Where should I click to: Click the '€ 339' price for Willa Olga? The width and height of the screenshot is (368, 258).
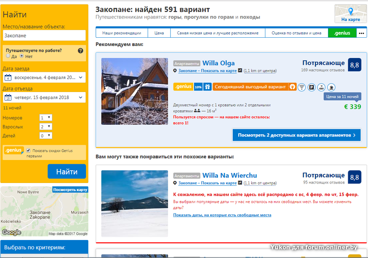[x=352, y=107]
